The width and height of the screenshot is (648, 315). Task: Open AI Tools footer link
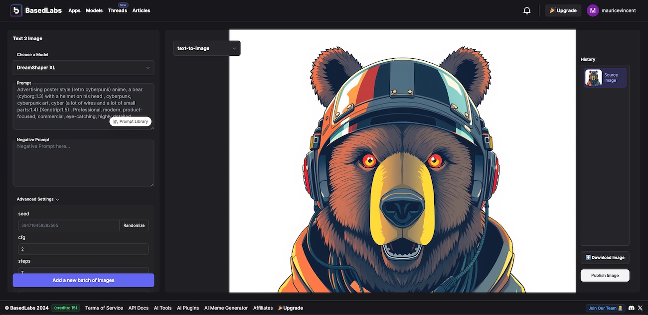(162, 308)
